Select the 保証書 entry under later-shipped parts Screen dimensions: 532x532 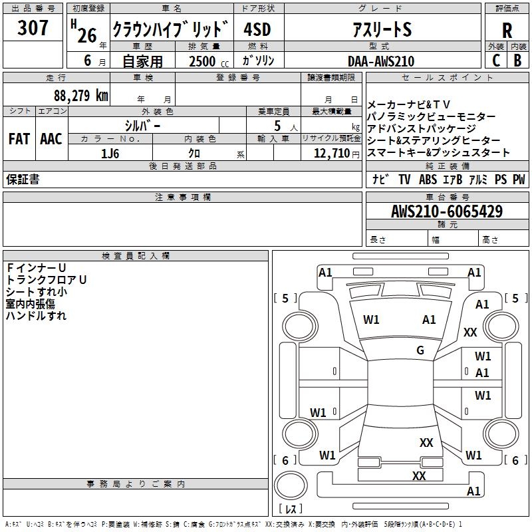click(23, 179)
